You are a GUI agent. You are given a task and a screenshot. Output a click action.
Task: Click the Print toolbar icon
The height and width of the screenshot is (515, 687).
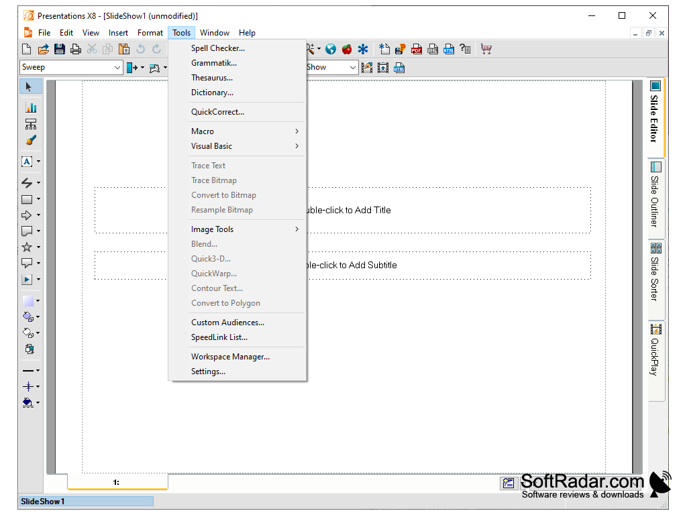75,48
